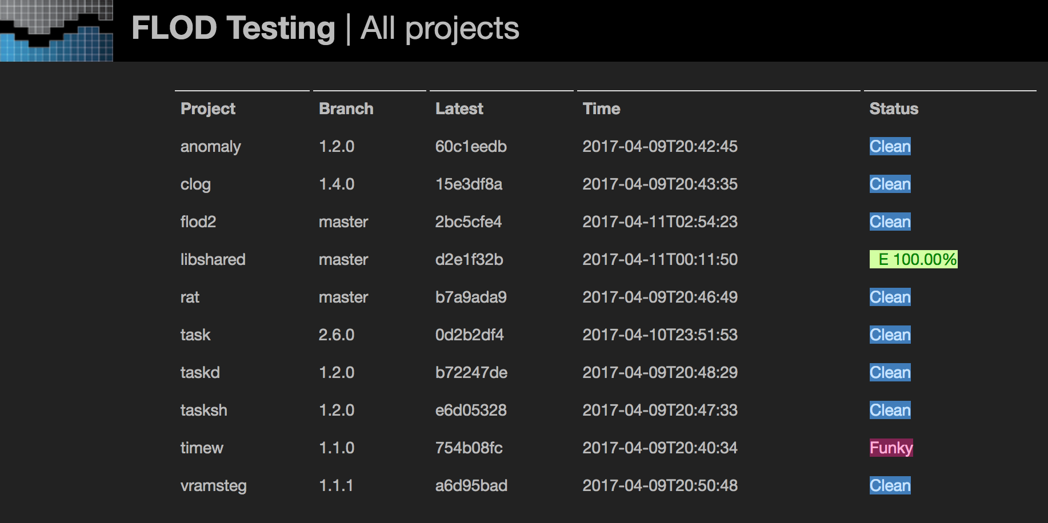Click commit hash b72247de
The image size is (1048, 523).
click(471, 372)
